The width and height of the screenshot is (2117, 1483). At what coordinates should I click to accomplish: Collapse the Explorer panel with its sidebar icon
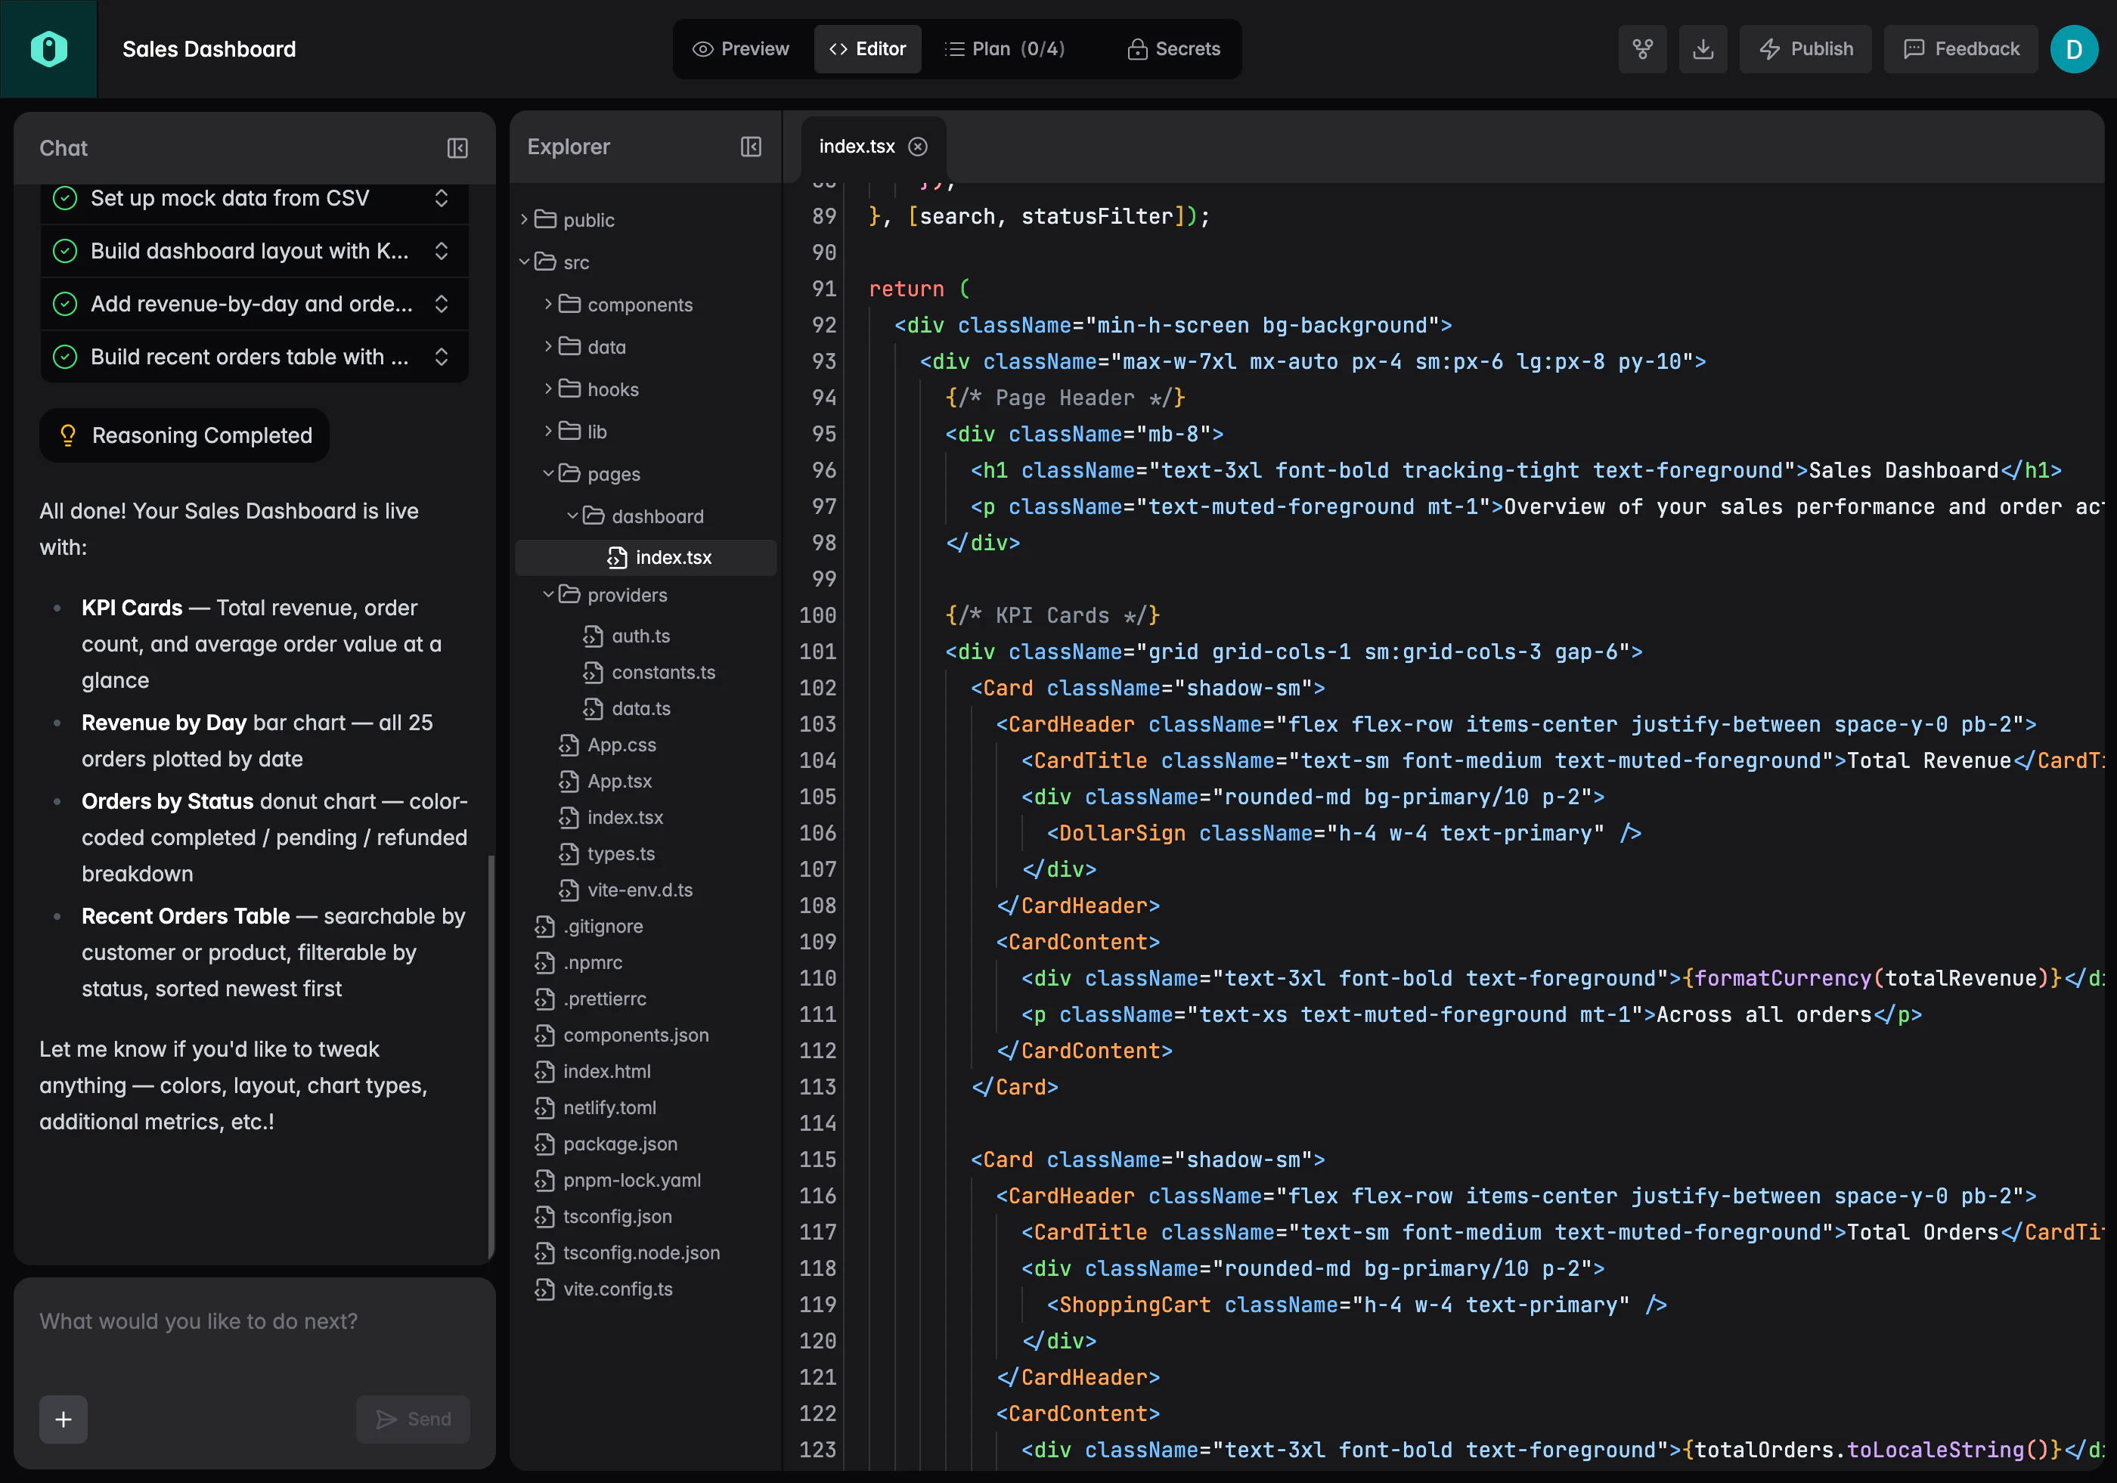pyautogui.click(x=751, y=147)
